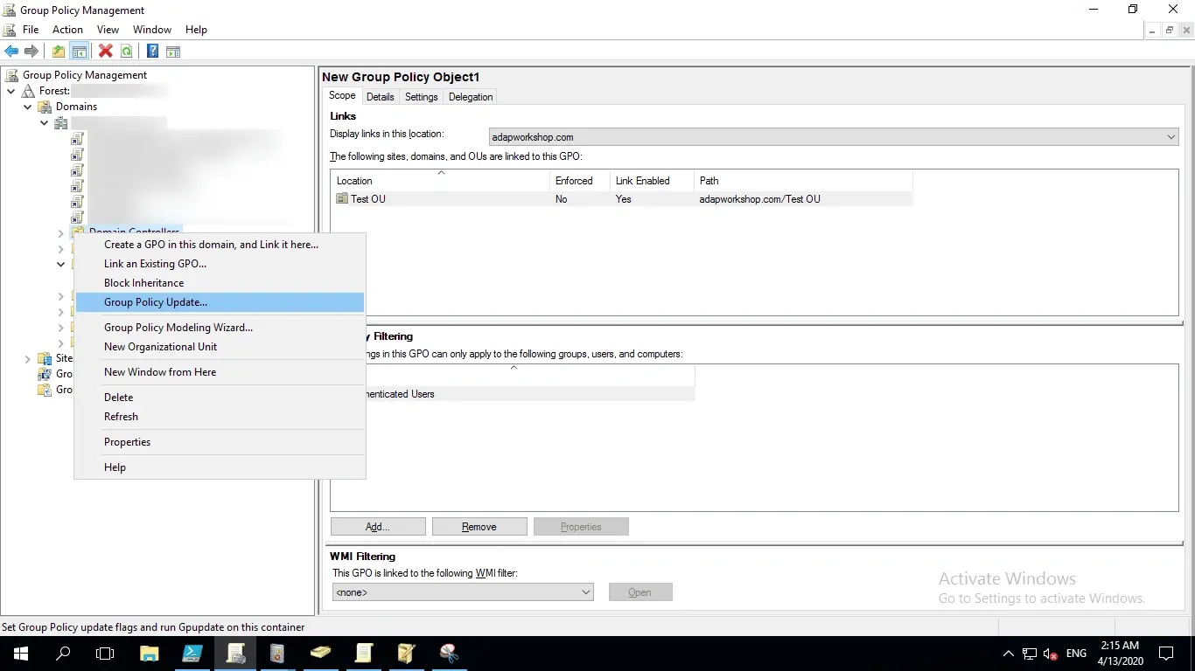The image size is (1195, 671).
Task: Open PowerShell from the taskbar
Action: click(192, 653)
